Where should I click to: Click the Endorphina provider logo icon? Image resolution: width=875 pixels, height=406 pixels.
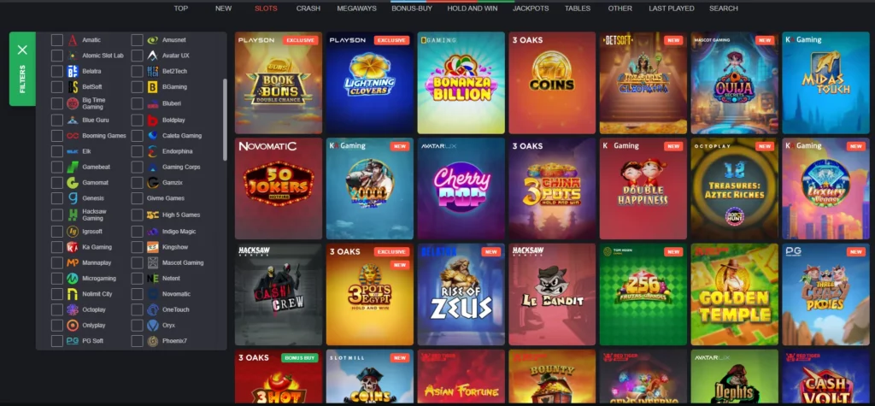pos(153,151)
